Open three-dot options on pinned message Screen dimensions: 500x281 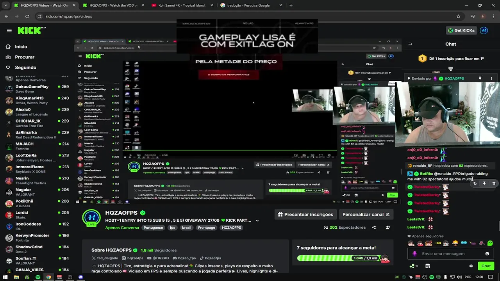click(491, 78)
